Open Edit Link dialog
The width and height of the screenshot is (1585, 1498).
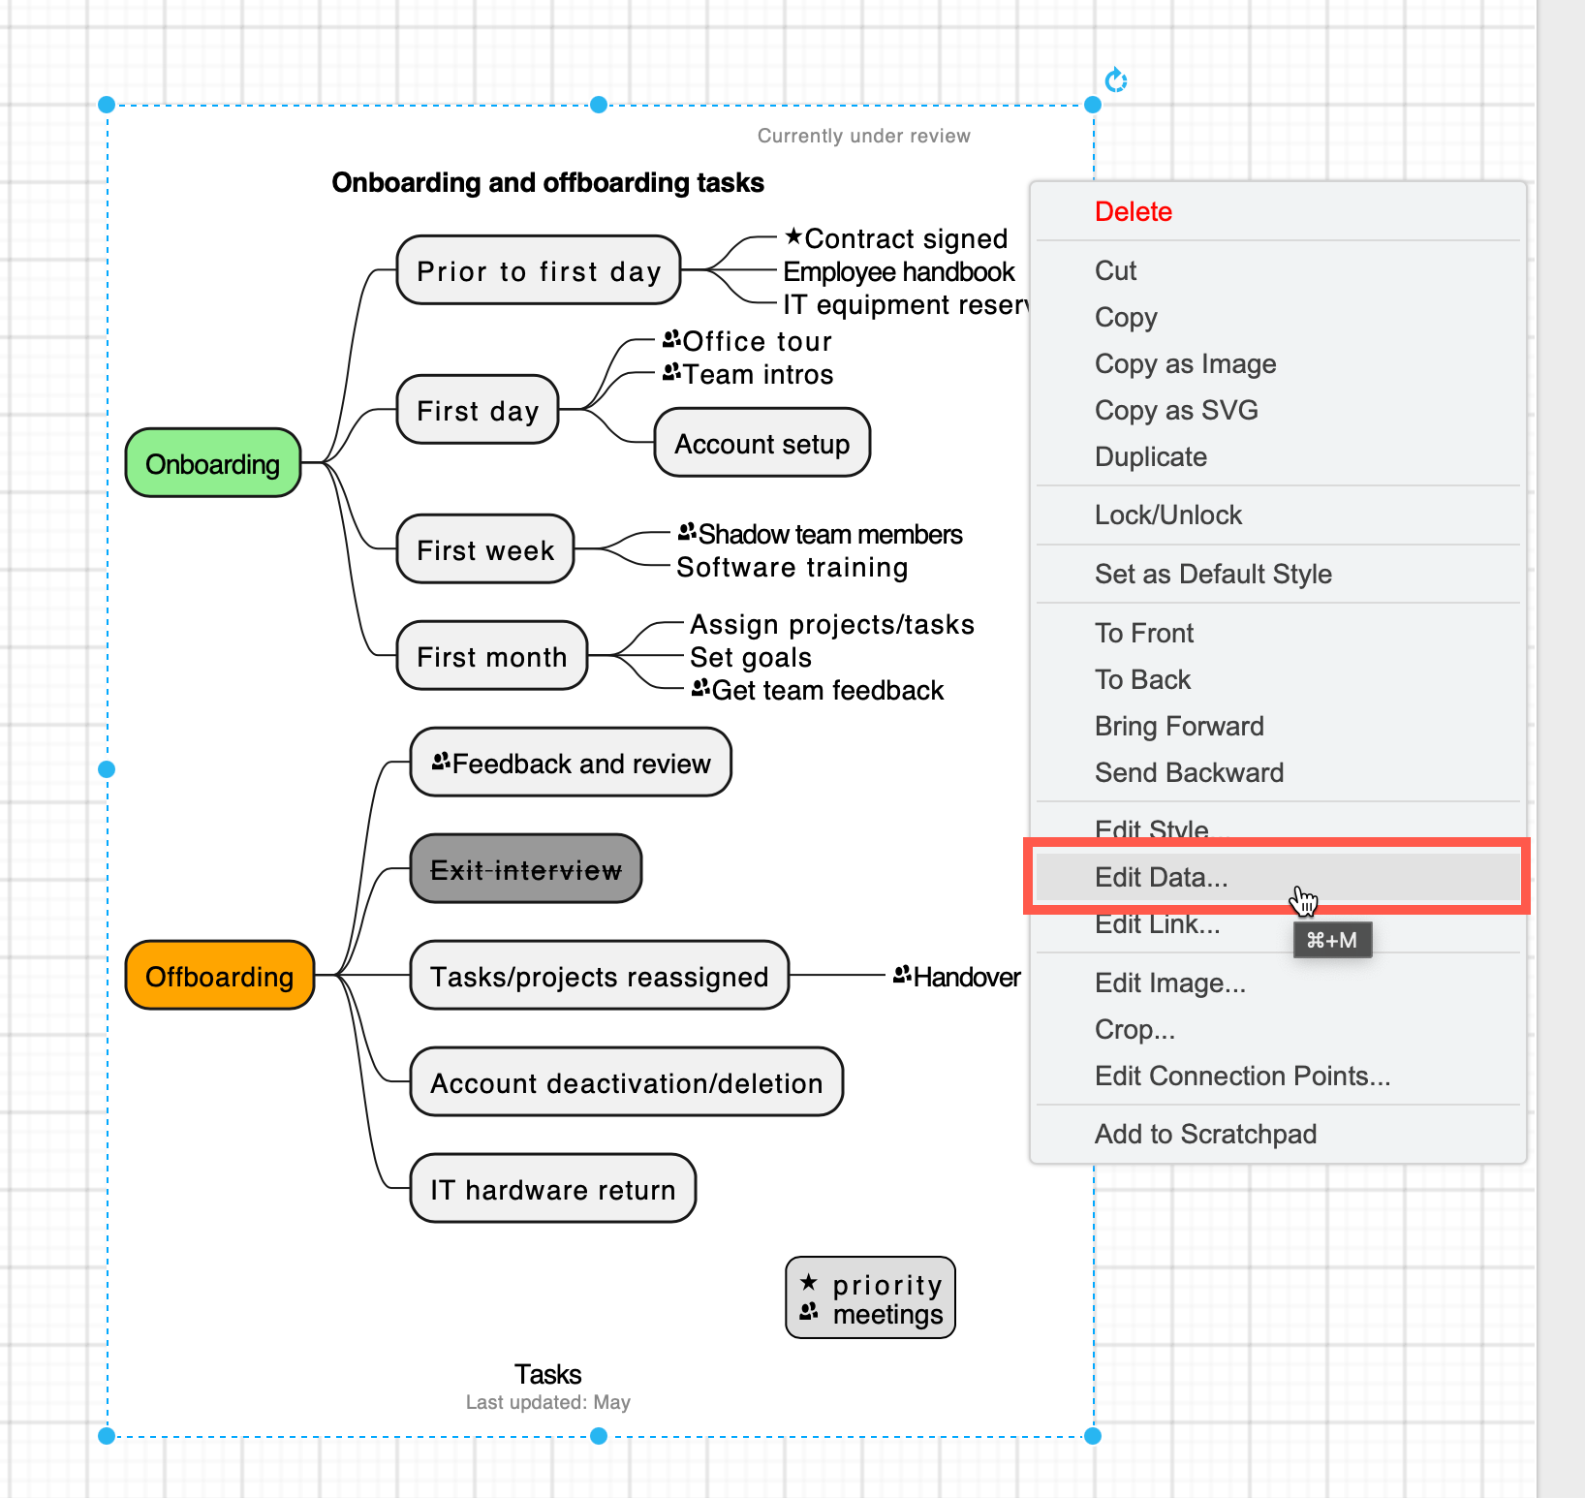tap(1157, 924)
